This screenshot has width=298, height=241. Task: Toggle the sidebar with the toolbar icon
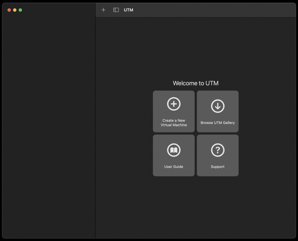pos(116,10)
